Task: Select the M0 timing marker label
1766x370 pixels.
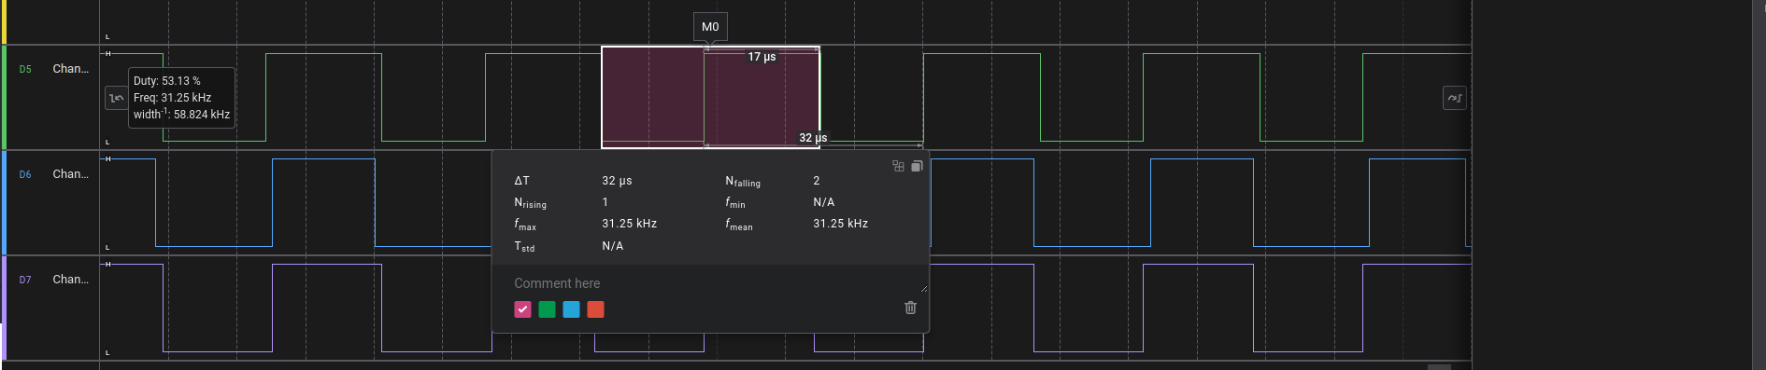Action: pos(710,27)
